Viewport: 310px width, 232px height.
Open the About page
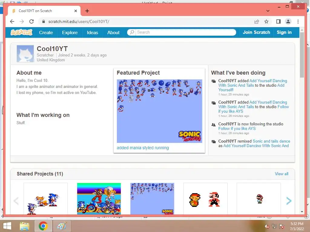(x=113, y=33)
